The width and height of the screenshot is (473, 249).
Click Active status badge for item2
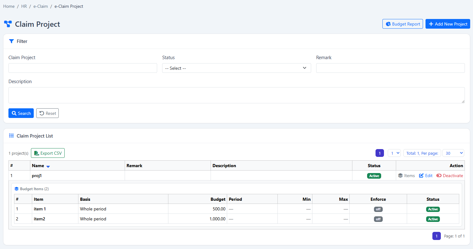coord(433,219)
